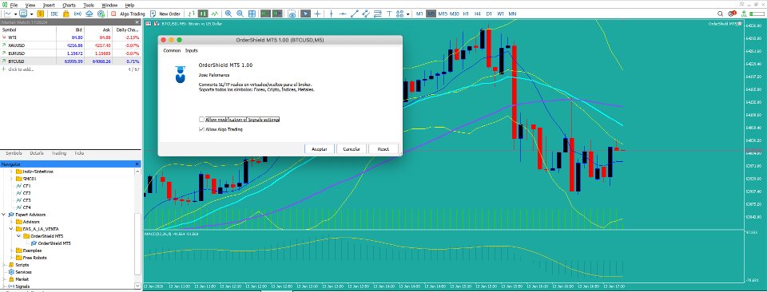Switch to the M30 timeframe

[x=455, y=14]
